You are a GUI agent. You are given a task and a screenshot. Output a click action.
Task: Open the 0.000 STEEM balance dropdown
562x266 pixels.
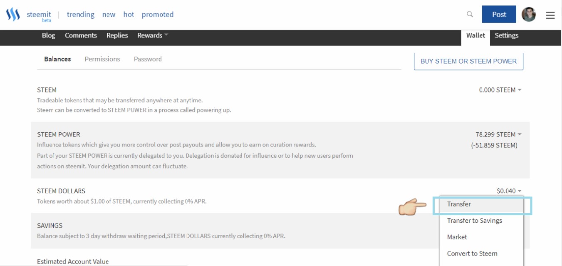[x=500, y=90]
